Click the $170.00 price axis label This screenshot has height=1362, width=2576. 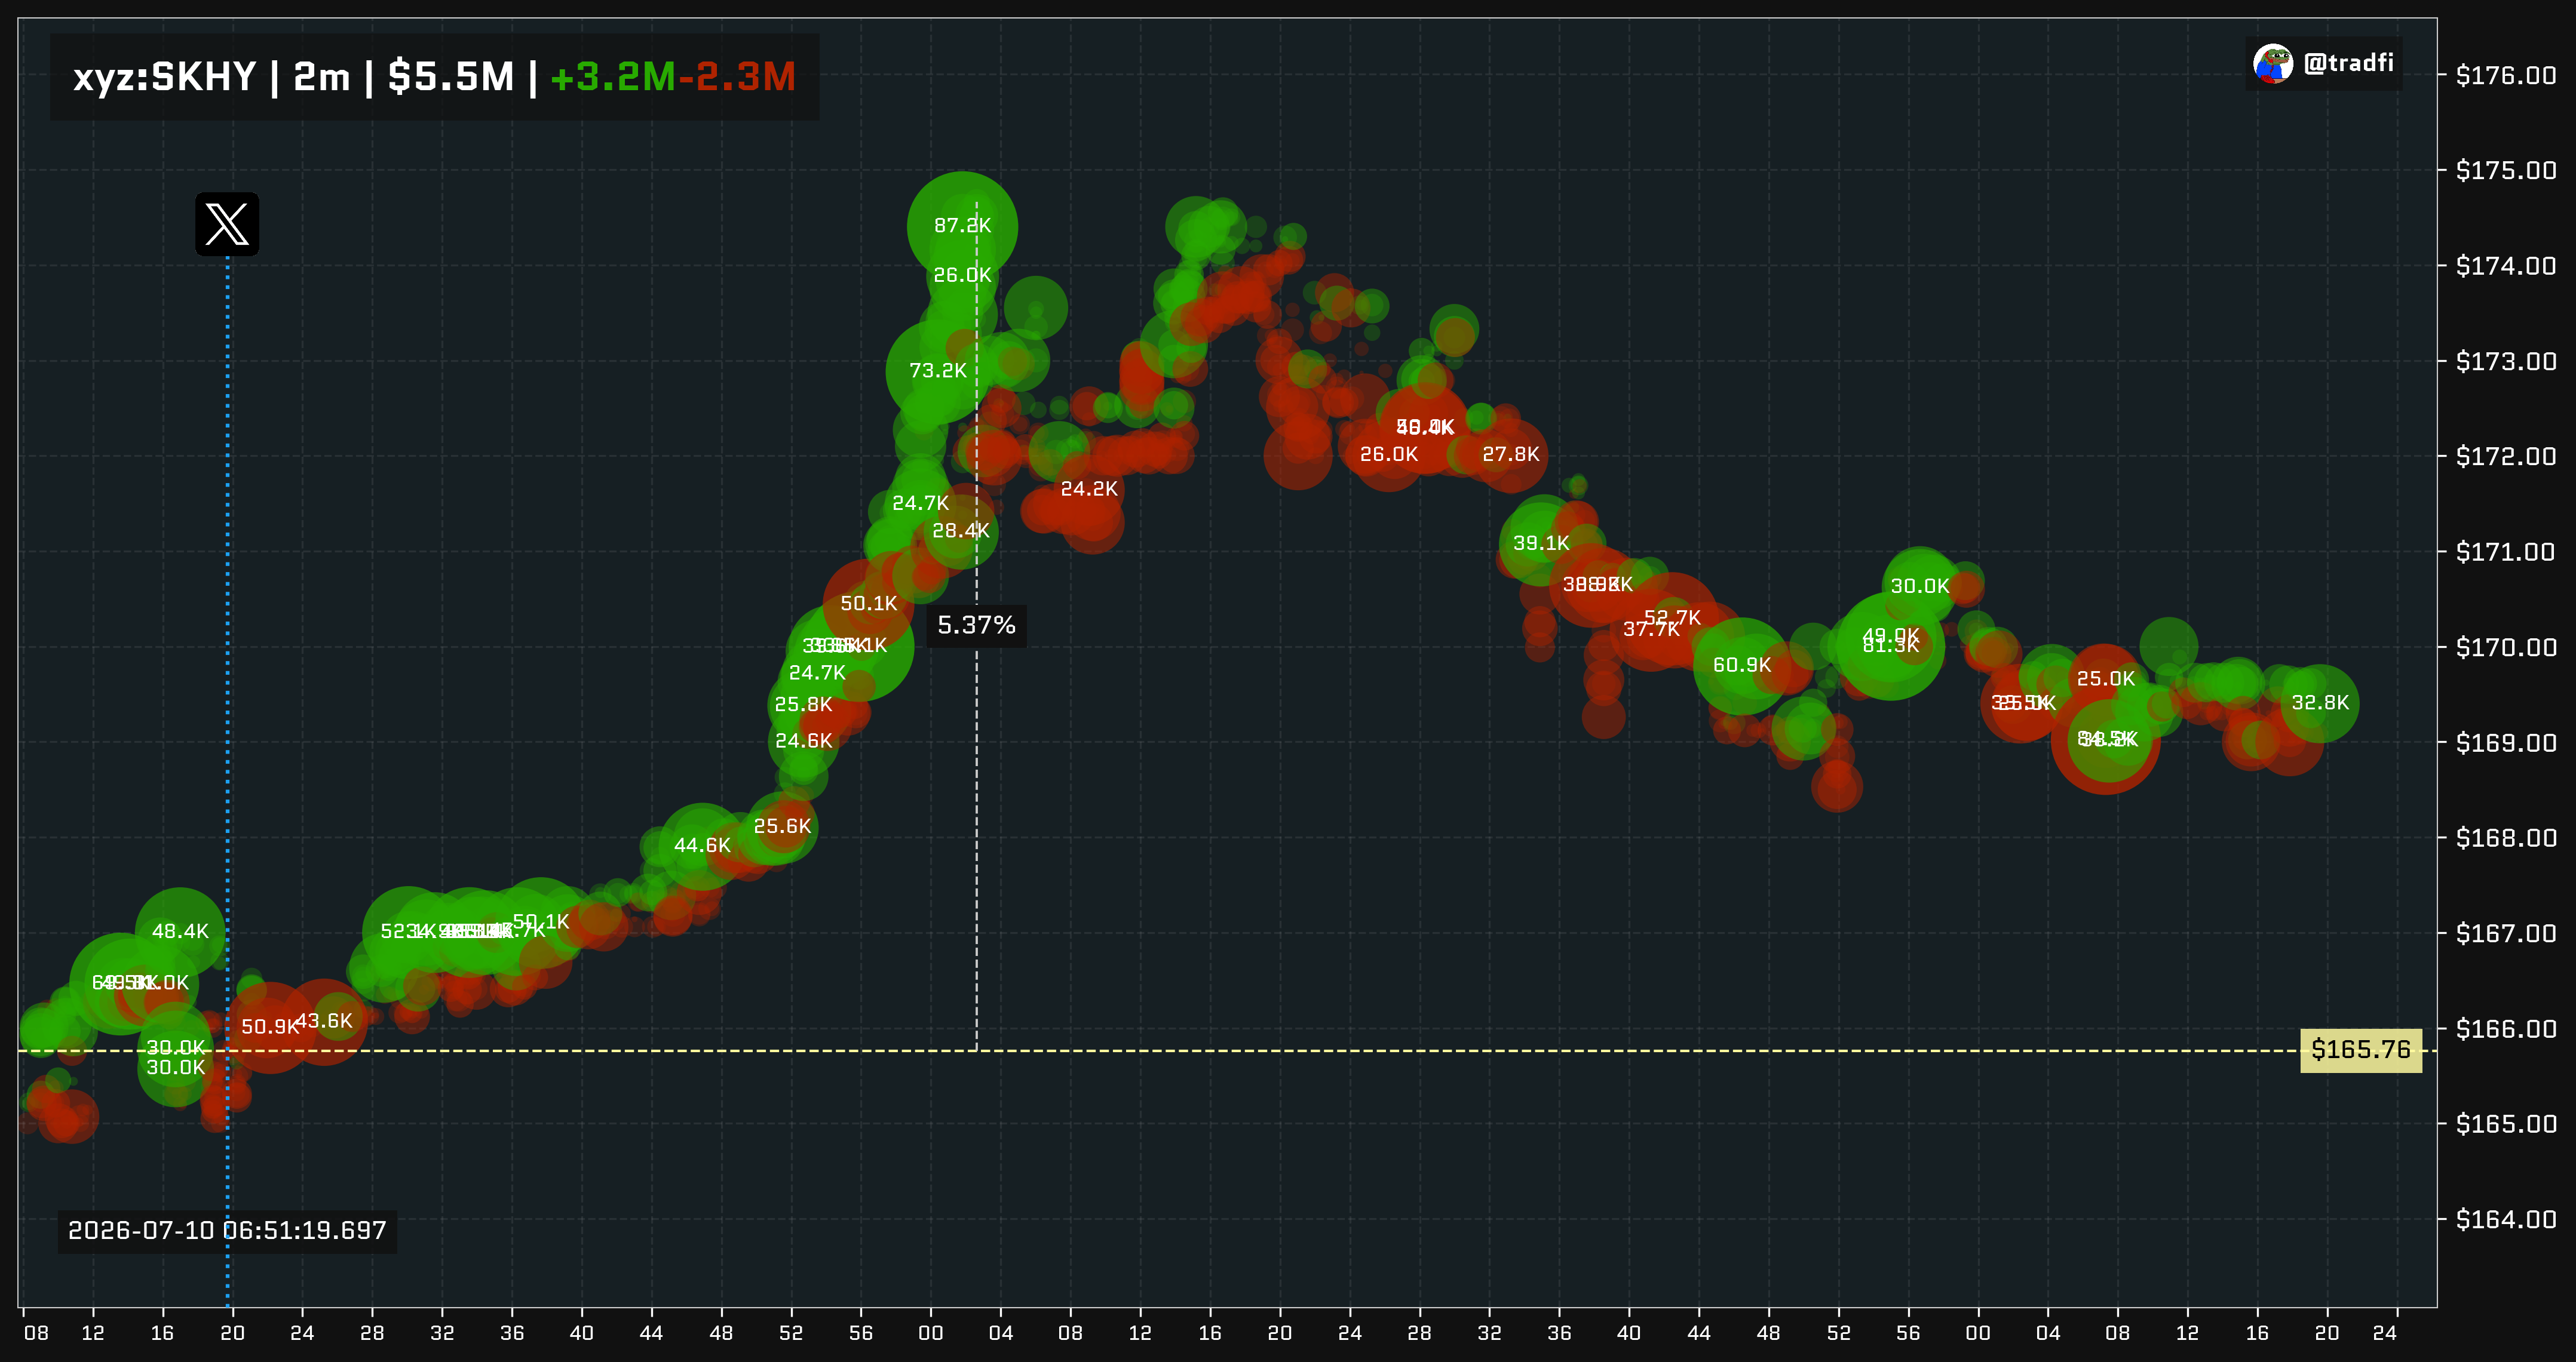pyautogui.click(x=2506, y=647)
